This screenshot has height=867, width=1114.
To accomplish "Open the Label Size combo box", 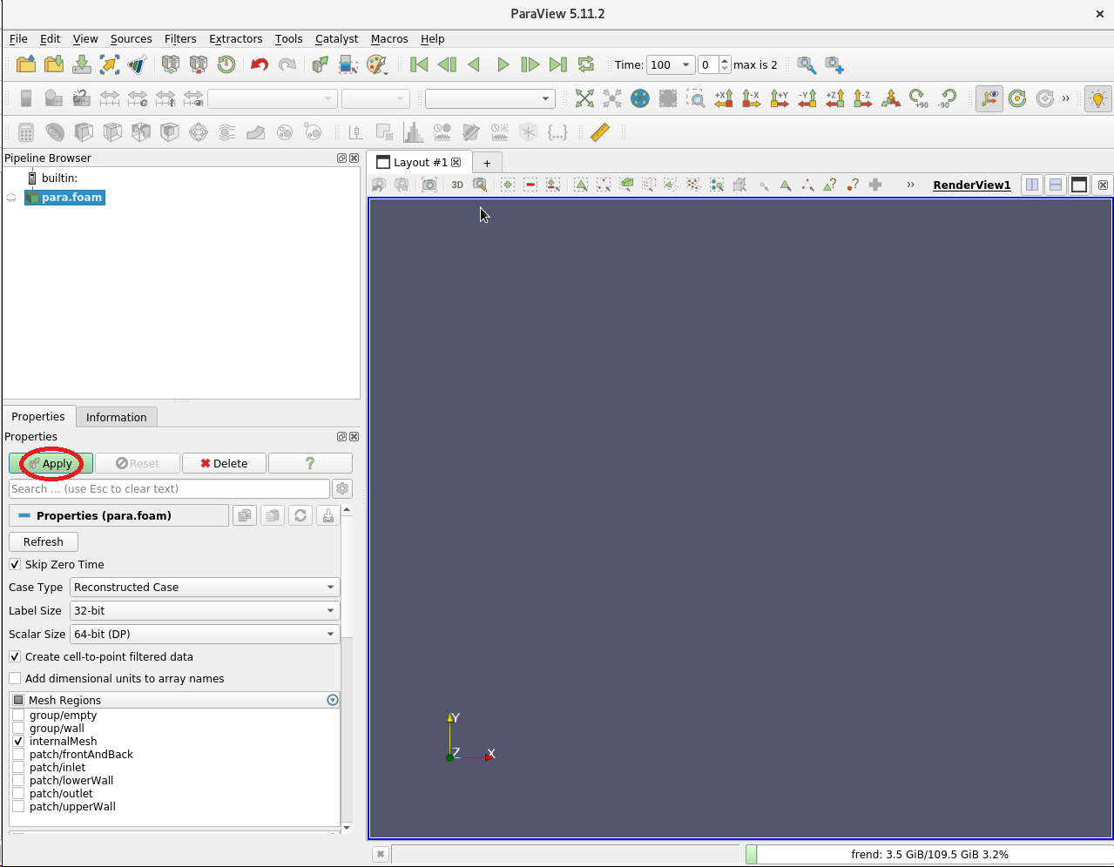I will tap(204, 610).
